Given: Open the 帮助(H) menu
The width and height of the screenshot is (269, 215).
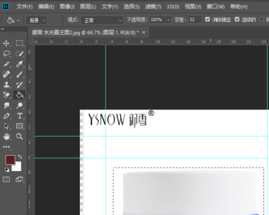Looking at the screenshot, I should point(239,7).
